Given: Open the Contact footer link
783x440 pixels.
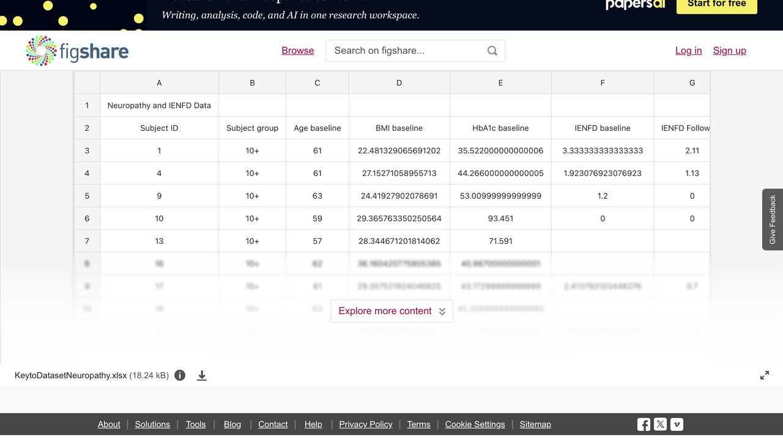Looking at the screenshot, I should [x=273, y=424].
